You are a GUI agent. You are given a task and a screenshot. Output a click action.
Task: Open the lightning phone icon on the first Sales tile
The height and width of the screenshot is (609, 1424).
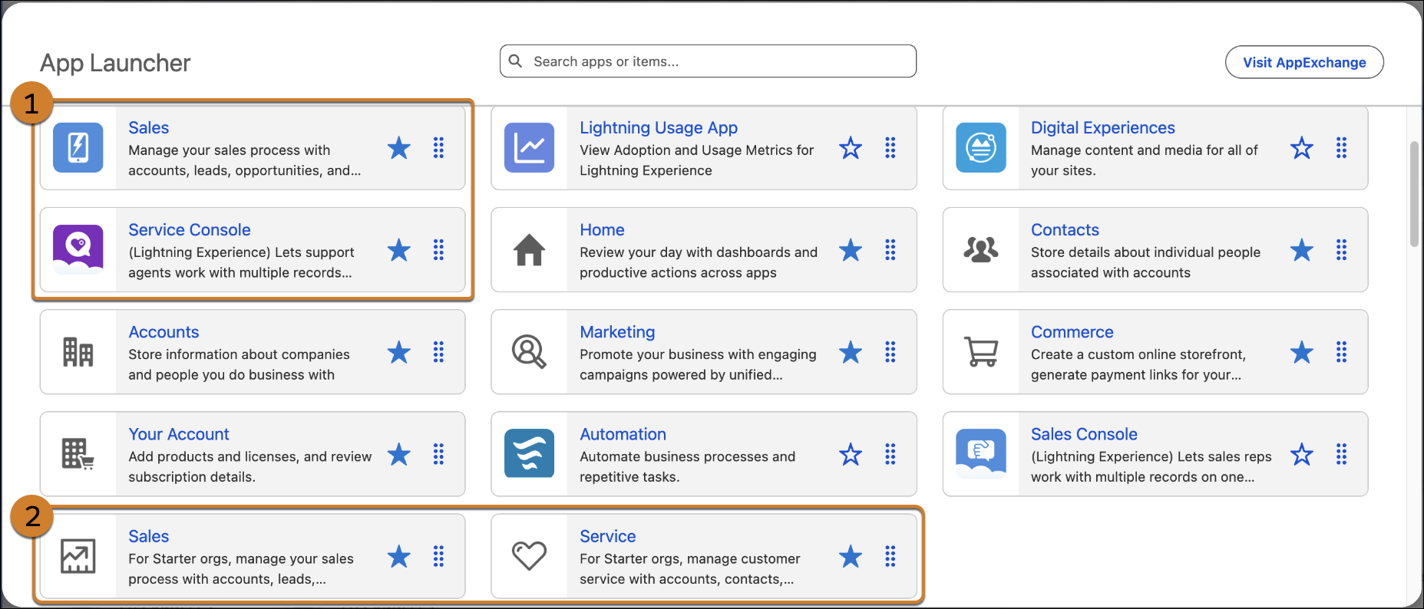78,147
